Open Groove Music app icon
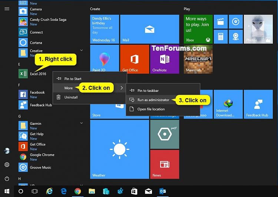Screen dimensions: 278x197 click(23, 167)
